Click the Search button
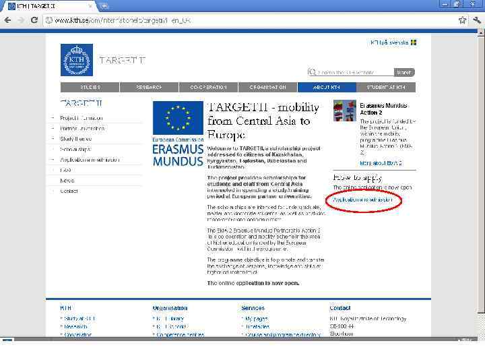 (404, 72)
